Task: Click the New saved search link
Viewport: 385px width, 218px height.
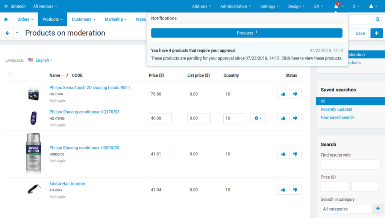Action: [x=337, y=117]
